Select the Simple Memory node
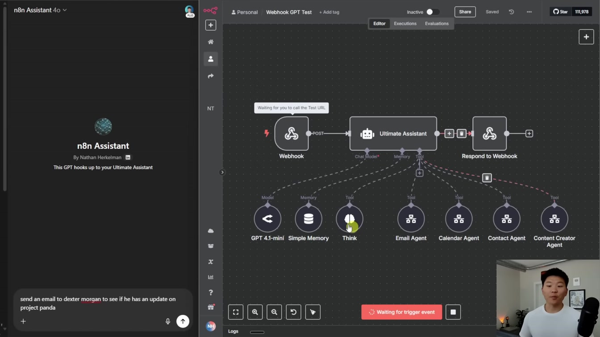600x337 pixels. point(308,219)
